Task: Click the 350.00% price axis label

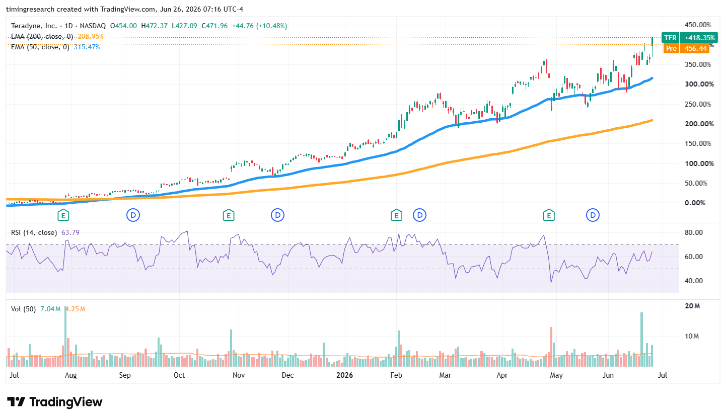Action: (x=699, y=64)
